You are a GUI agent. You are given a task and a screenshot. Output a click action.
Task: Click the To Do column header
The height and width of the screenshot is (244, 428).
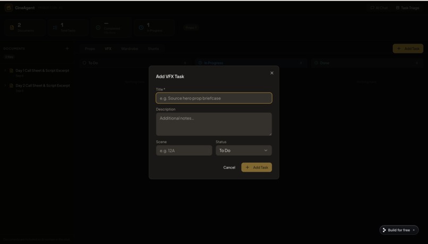tap(135, 63)
